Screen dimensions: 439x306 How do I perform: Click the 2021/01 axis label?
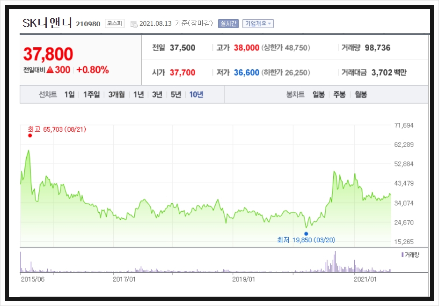point(365,279)
